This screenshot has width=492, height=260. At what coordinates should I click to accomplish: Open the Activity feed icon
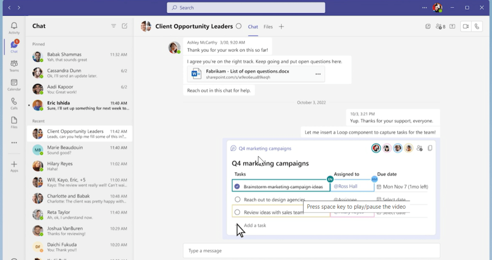tap(14, 28)
